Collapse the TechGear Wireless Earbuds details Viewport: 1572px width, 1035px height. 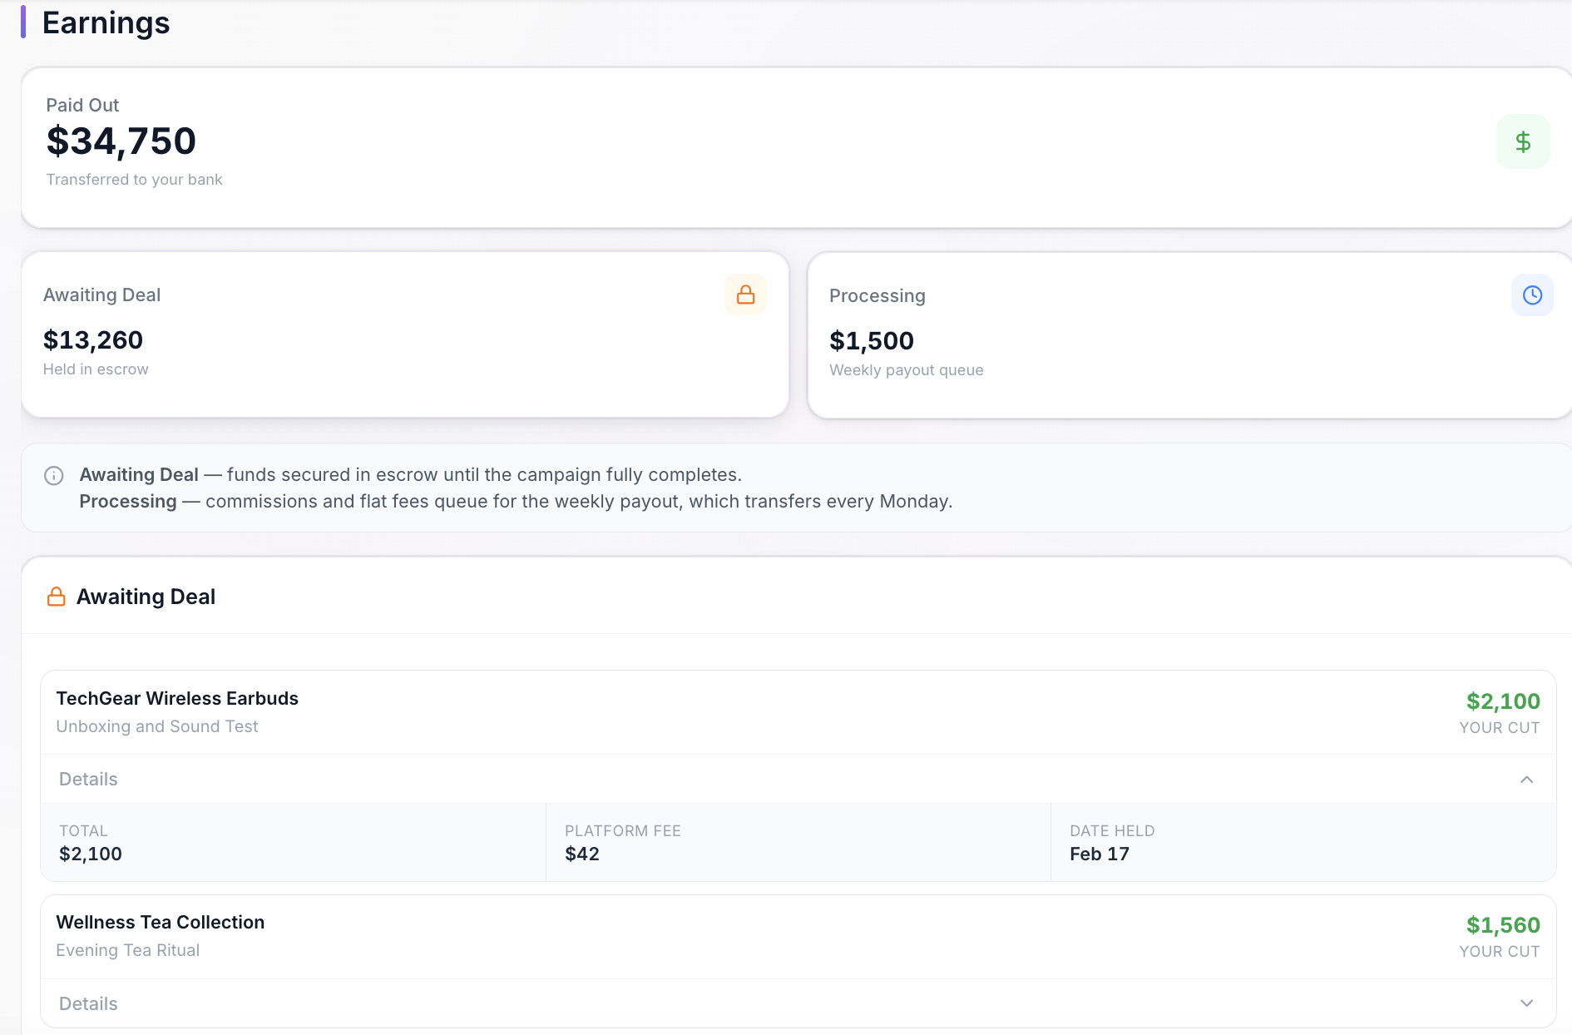(1526, 780)
